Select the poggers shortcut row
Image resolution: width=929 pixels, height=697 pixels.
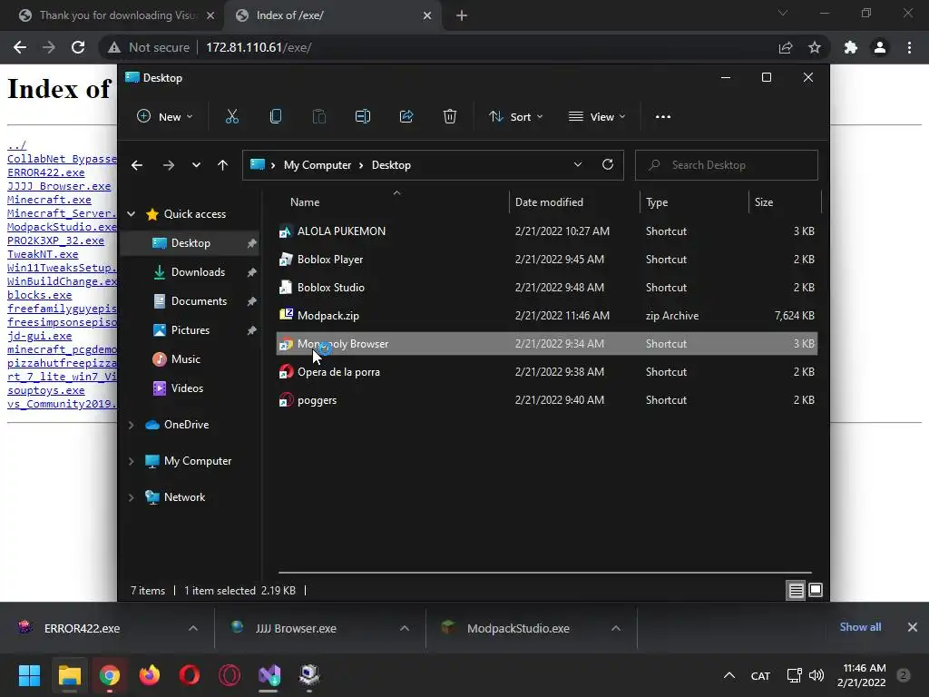point(547,400)
